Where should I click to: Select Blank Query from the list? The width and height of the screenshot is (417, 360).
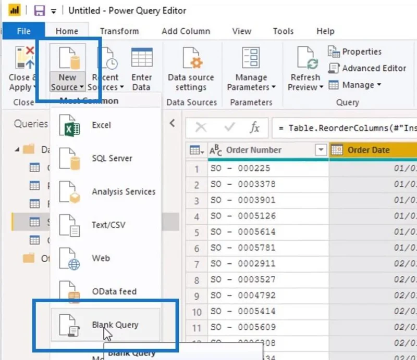[x=105, y=325]
